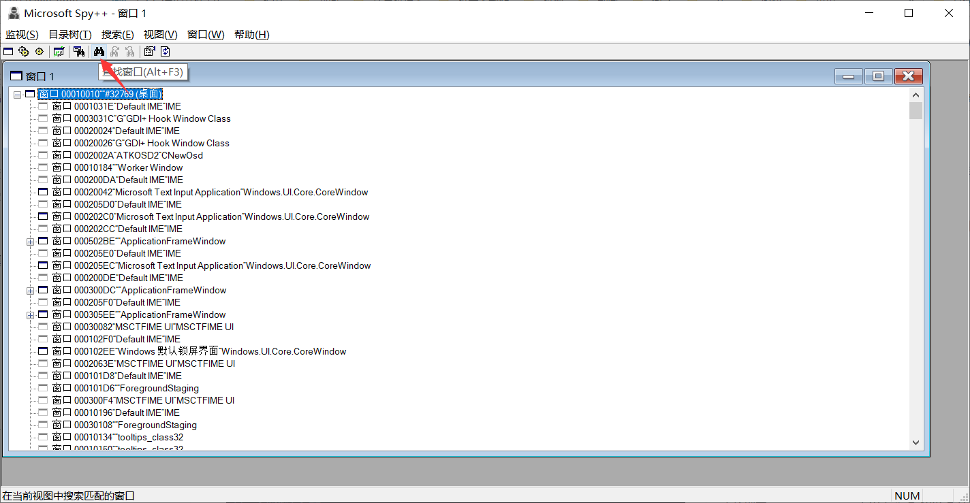
Task: Open the 视图(V) menu
Action: click(160, 35)
